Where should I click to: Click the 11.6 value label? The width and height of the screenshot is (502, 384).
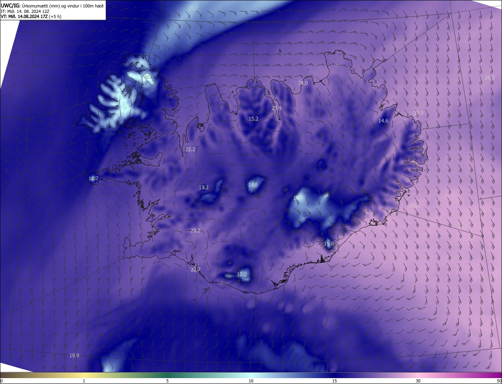(253, 185)
